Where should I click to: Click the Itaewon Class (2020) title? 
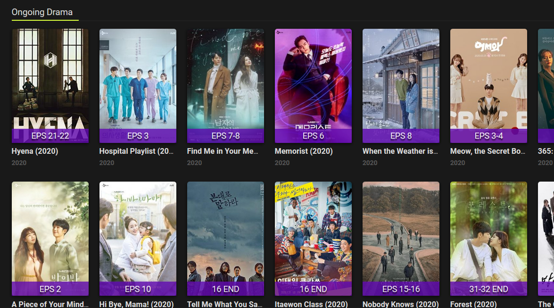click(311, 304)
